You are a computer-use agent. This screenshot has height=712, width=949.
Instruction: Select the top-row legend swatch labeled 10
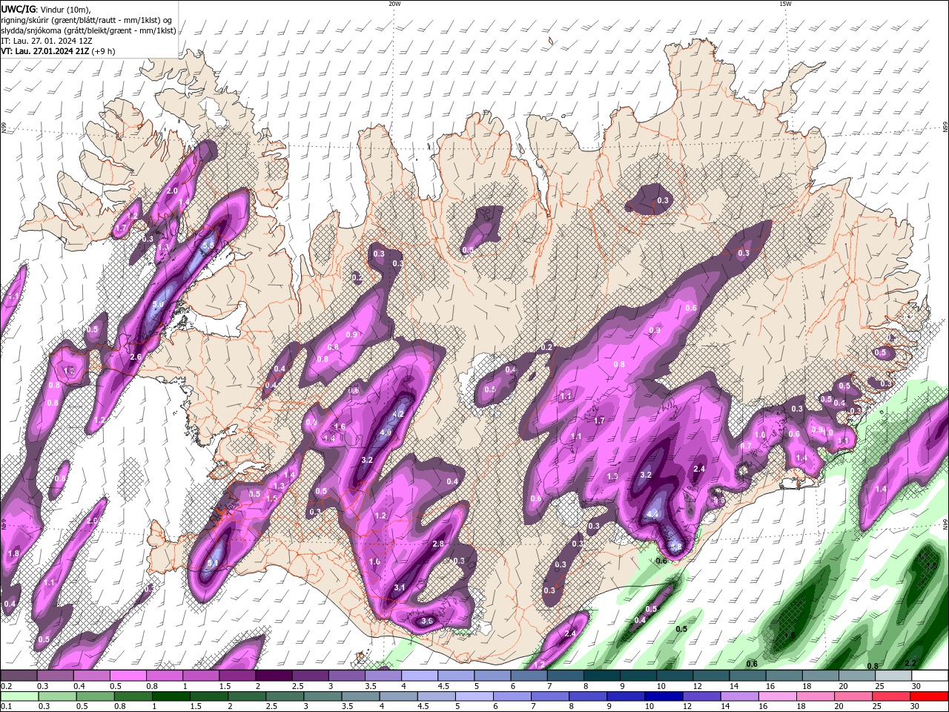[675, 676]
